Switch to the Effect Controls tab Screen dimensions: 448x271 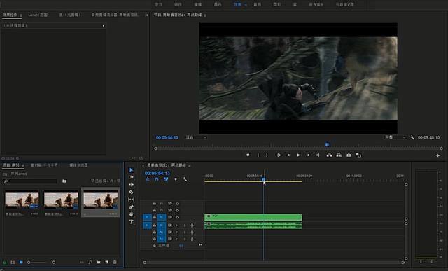pos(10,15)
